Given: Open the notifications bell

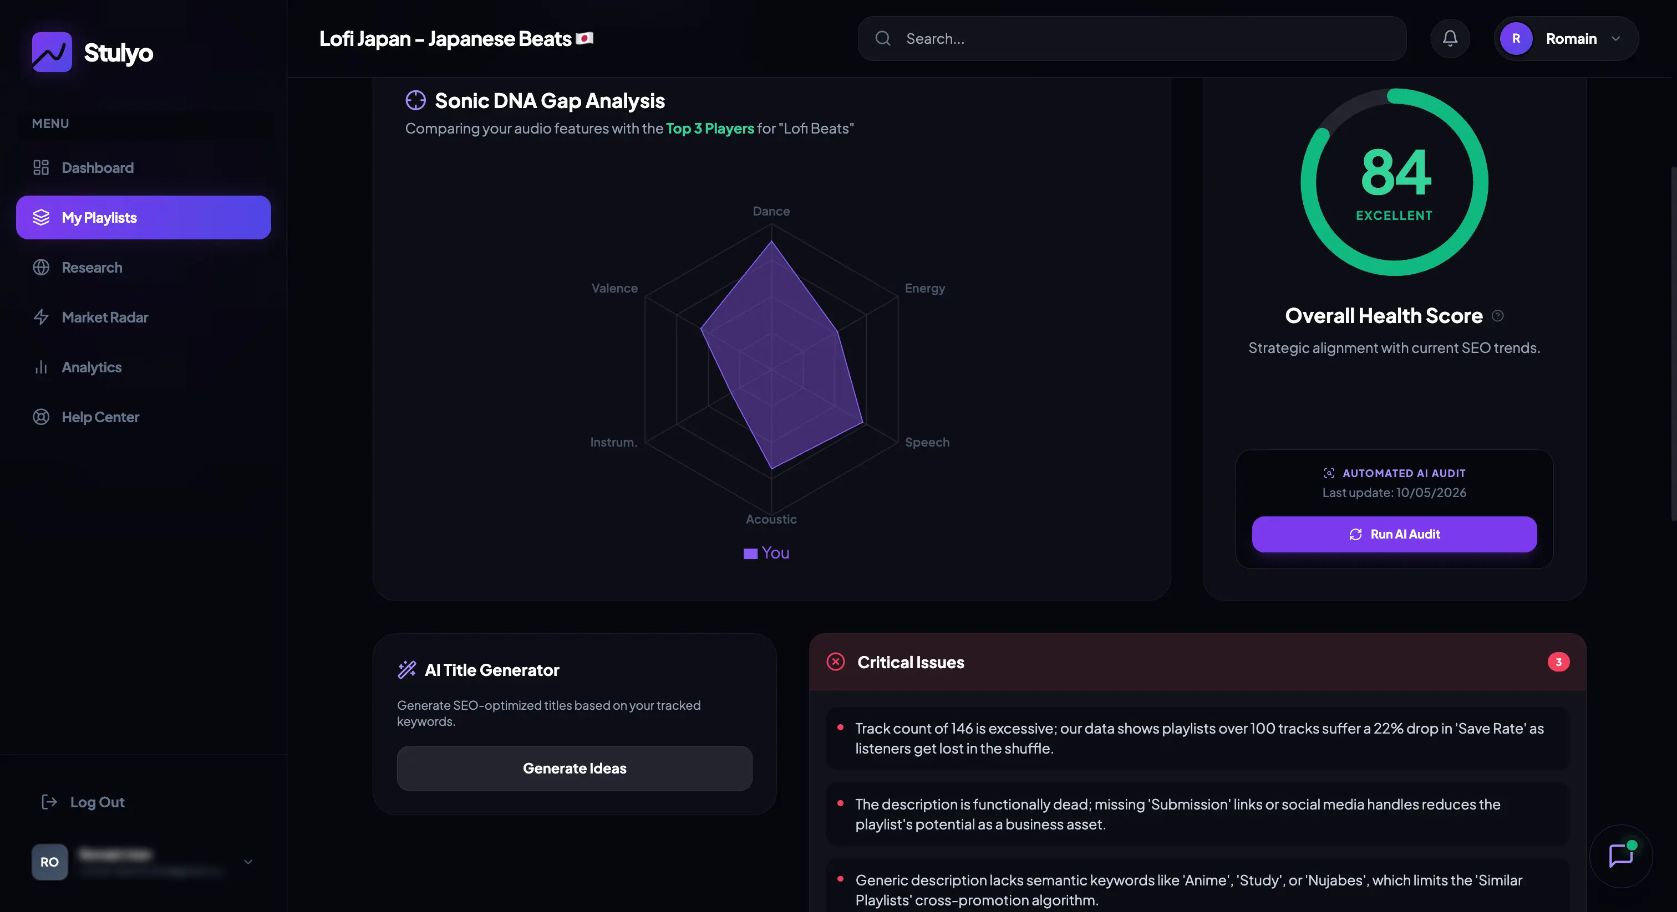Looking at the screenshot, I should (1450, 38).
